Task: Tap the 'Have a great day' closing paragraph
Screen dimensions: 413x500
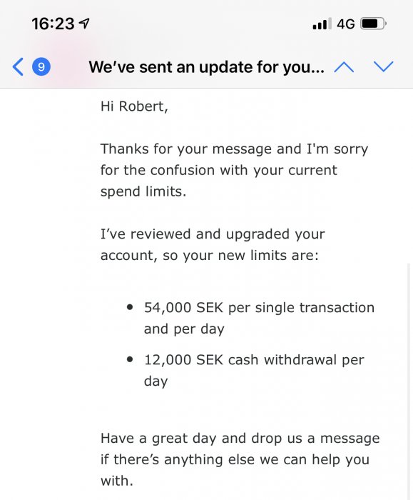Action: (240, 459)
